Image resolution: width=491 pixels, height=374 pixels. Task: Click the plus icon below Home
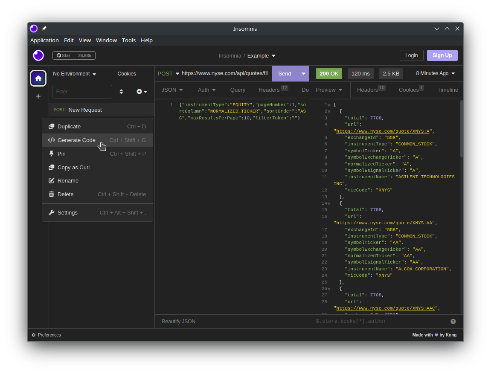(x=38, y=96)
